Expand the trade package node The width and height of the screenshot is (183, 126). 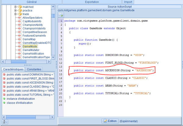tap(15, 14)
